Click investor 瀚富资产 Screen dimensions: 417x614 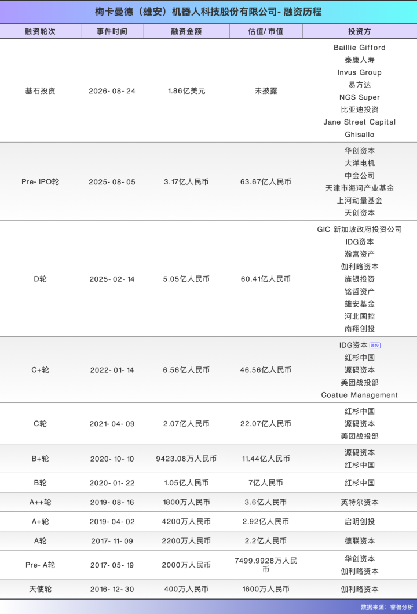click(360, 254)
